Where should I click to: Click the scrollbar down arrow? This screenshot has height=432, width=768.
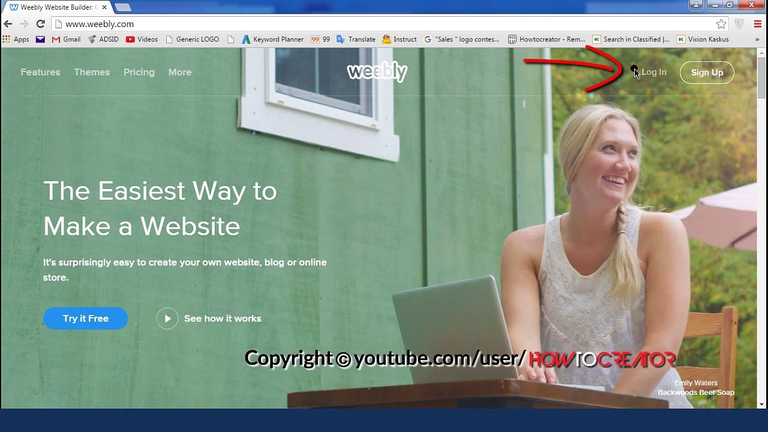(761, 404)
